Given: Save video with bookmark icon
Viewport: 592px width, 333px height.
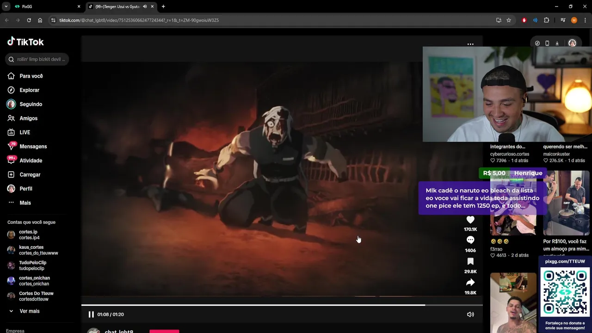Looking at the screenshot, I should coord(470,261).
